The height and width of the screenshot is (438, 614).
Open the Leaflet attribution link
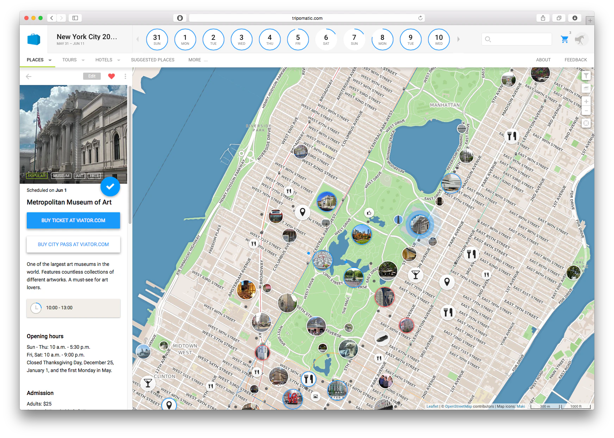point(432,406)
